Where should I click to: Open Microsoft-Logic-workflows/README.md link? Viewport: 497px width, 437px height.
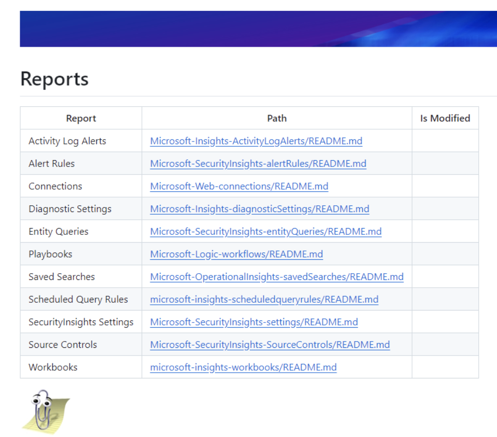coord(236,254)
